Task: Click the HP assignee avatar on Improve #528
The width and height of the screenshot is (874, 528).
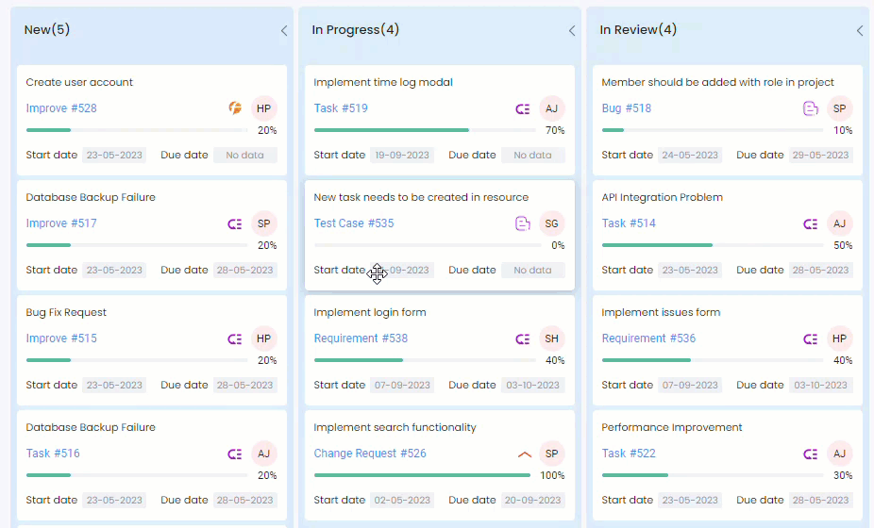Action: tap(263, 108)
